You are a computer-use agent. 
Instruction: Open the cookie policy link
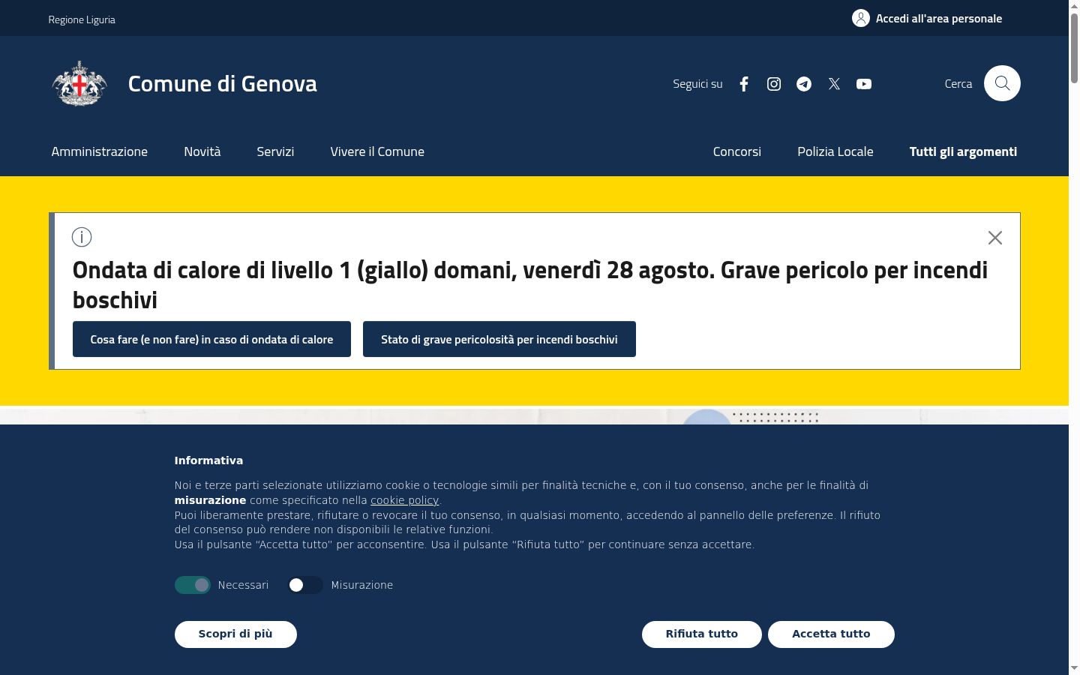pos(404,500)
